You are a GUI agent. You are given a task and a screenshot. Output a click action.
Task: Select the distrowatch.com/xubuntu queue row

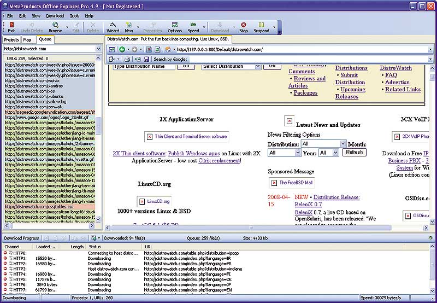coord(50,96)
